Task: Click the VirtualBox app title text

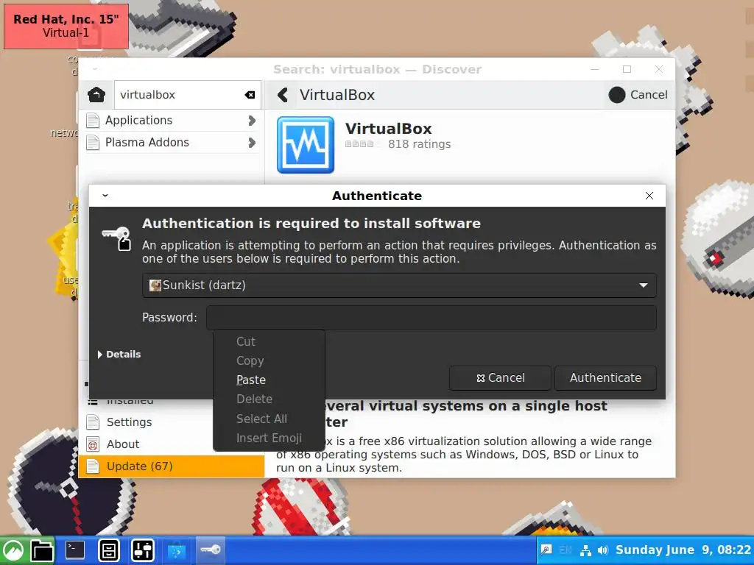Action: (389, 129)
